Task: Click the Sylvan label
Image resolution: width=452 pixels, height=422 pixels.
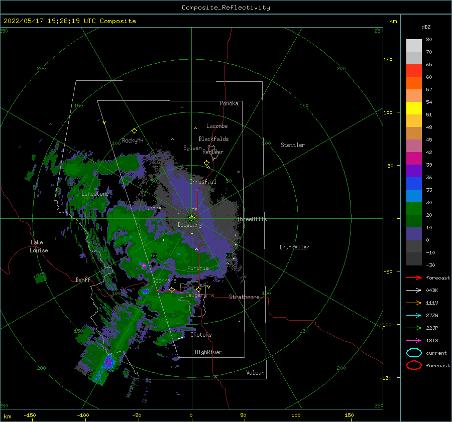Action: tap(192, 148)
